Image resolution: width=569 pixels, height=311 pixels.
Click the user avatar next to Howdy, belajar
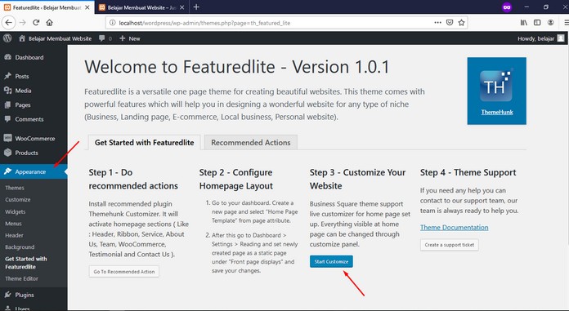pos(561,38)
